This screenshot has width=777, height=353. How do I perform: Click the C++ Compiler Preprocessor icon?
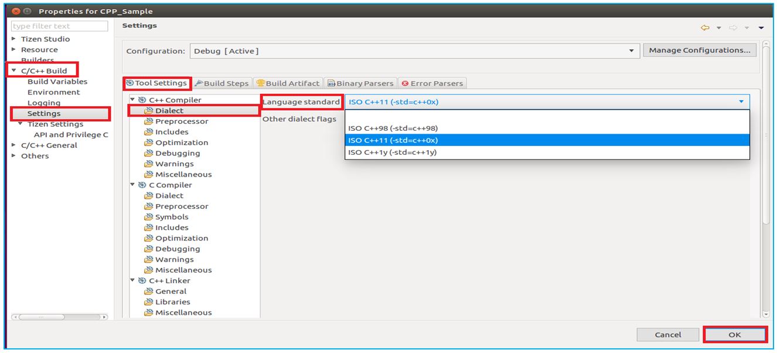149,121
